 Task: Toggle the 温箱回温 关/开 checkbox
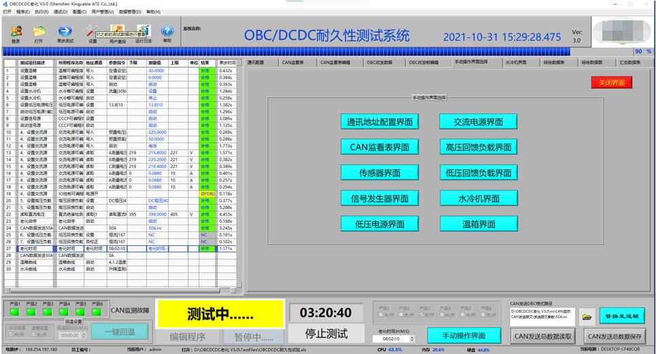pyautogui.click(x=34, y=334)
